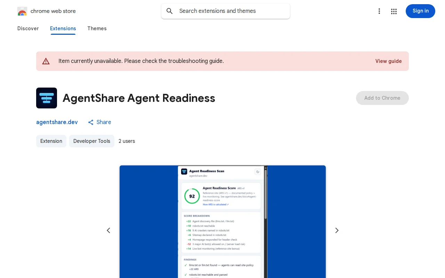Click the scrollbar inside the screenshot preview
The width and height of the screenshot is (445, 278).
266,195
